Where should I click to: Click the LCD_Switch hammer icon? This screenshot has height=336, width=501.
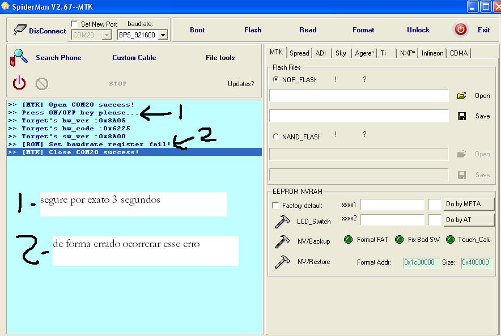pos(282,222)
